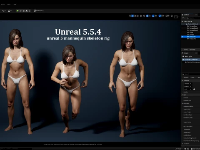Open the camera speed setting
The height and width of the screenshot is (150, 200).
pyautogui.click(x=167, y=16)
